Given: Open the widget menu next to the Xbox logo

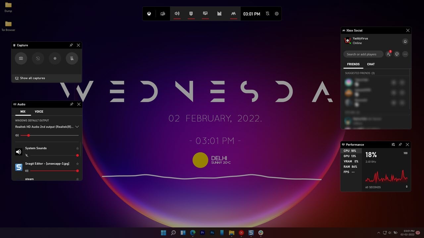Looking at the screenshot, I should point(162,14).
